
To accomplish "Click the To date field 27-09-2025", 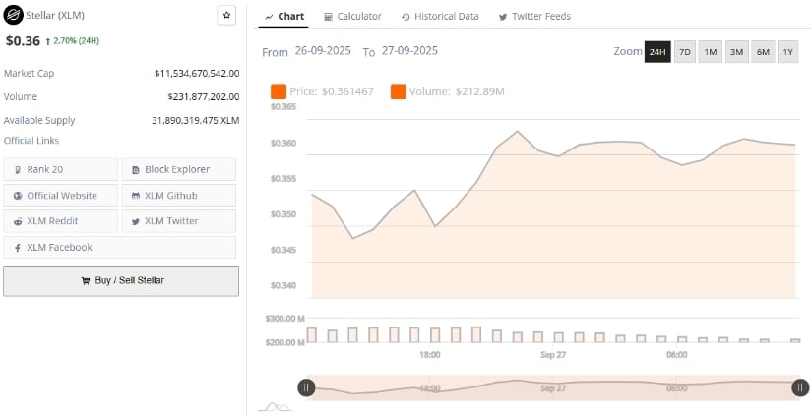I will 409,51.
